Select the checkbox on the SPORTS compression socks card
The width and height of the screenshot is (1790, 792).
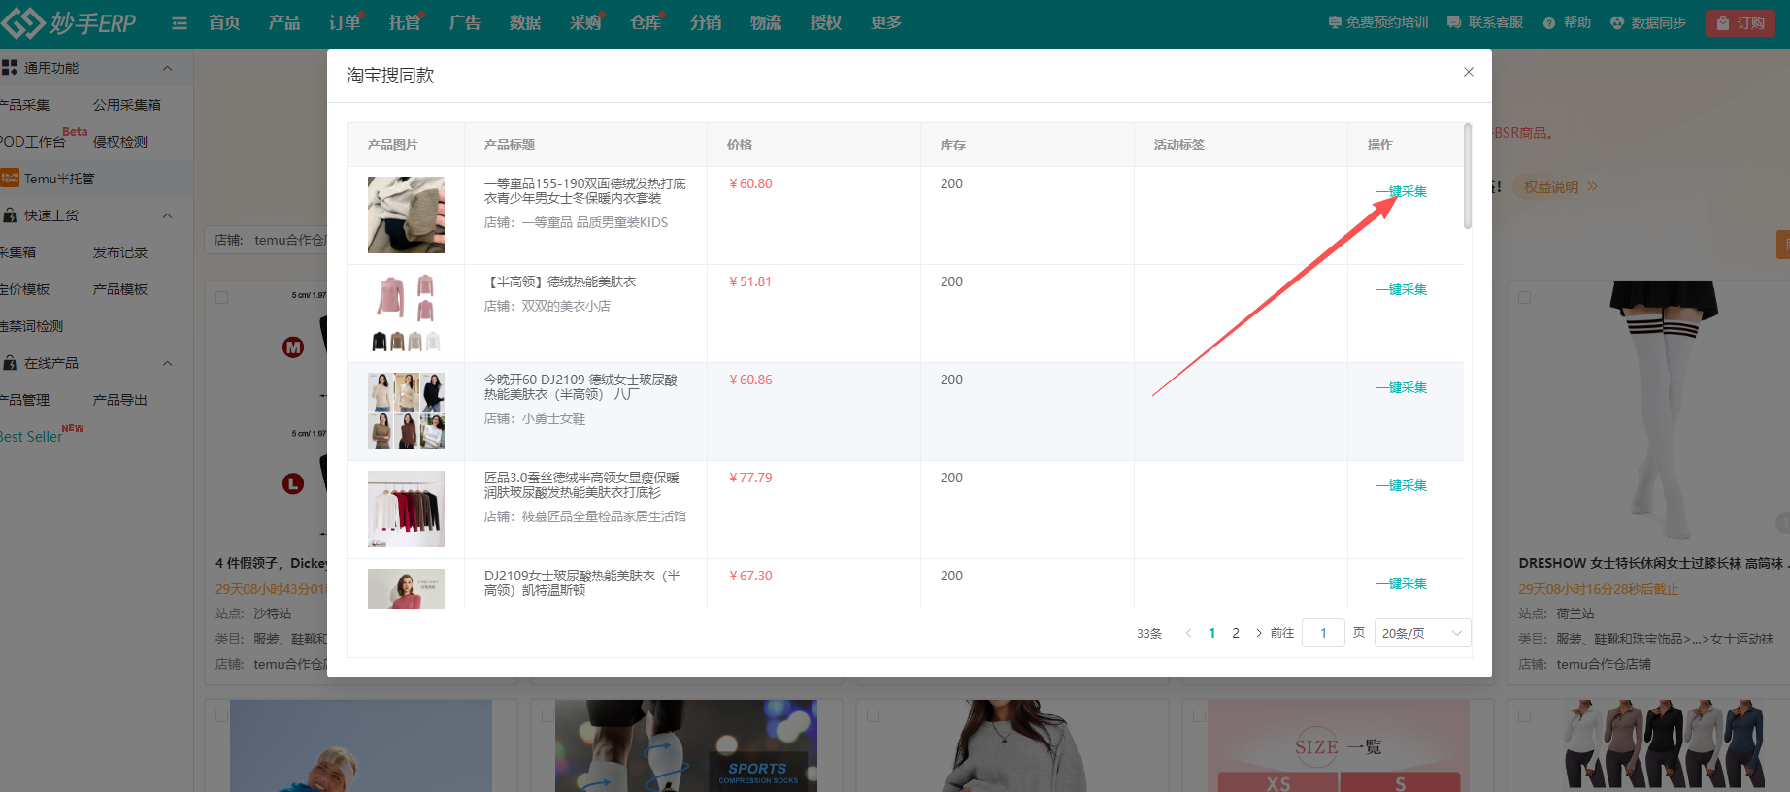coord(547,715)
